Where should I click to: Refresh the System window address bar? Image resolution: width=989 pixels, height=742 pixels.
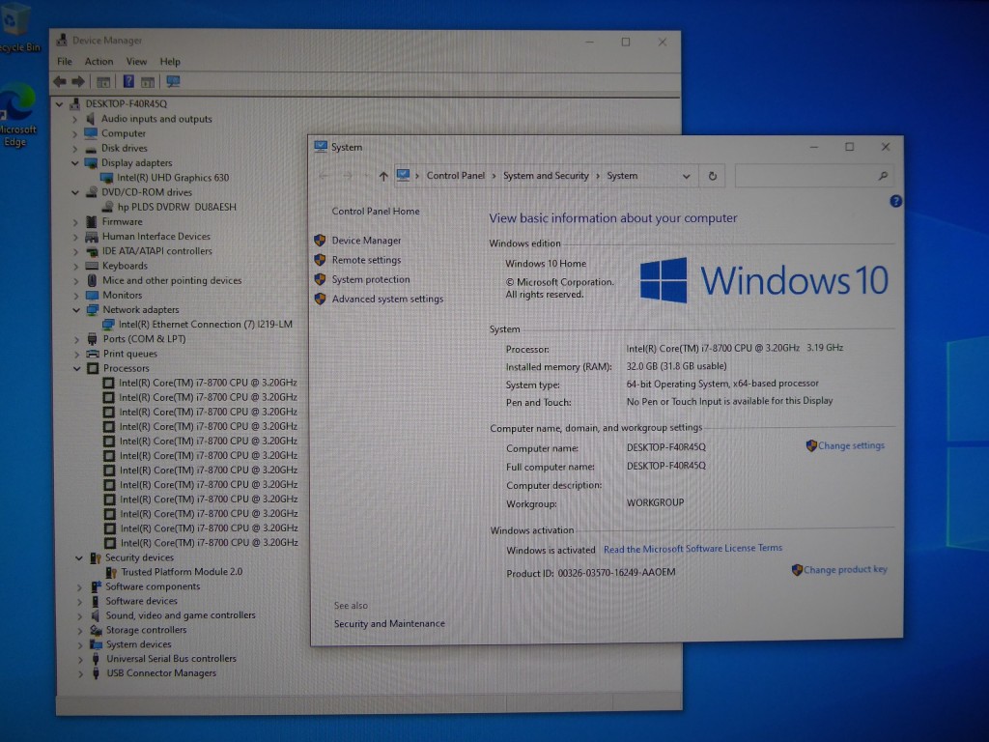point(713,176)
